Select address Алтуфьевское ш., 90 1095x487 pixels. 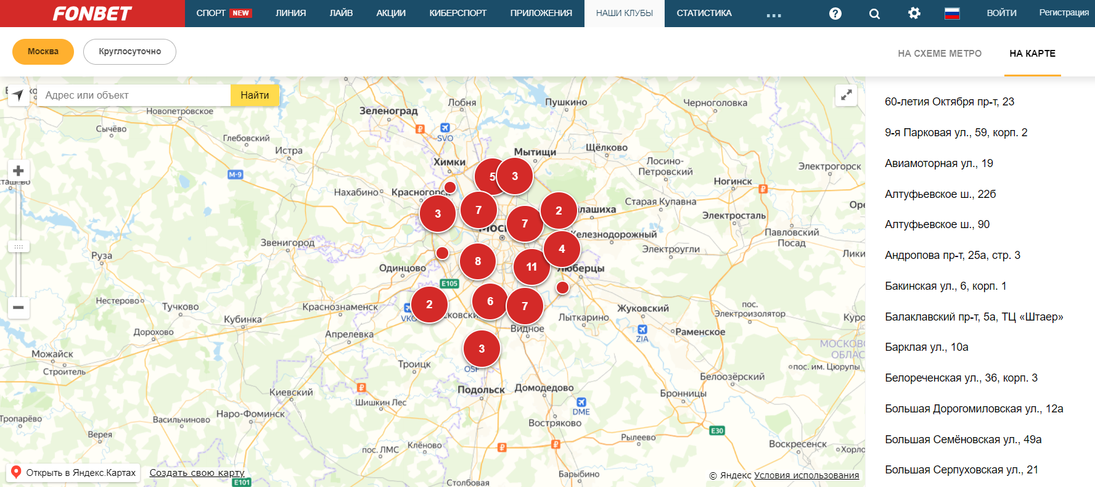(x=937, y=224)
